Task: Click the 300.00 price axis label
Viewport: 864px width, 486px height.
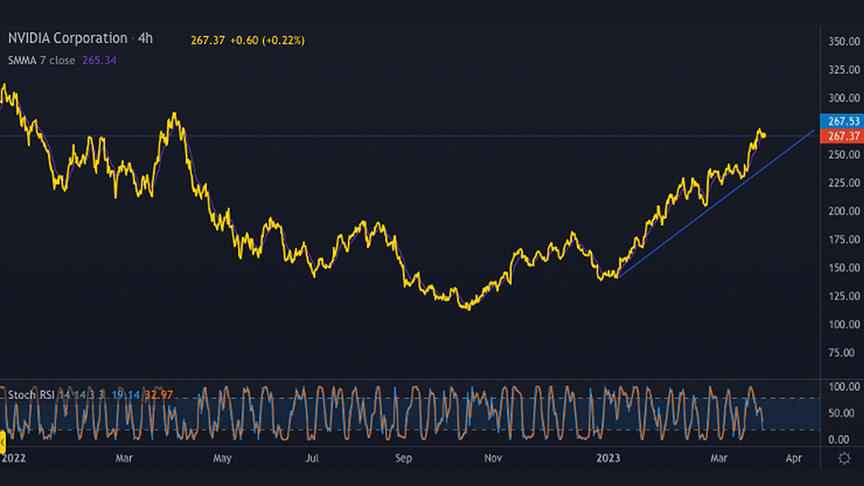Action: 844,98
